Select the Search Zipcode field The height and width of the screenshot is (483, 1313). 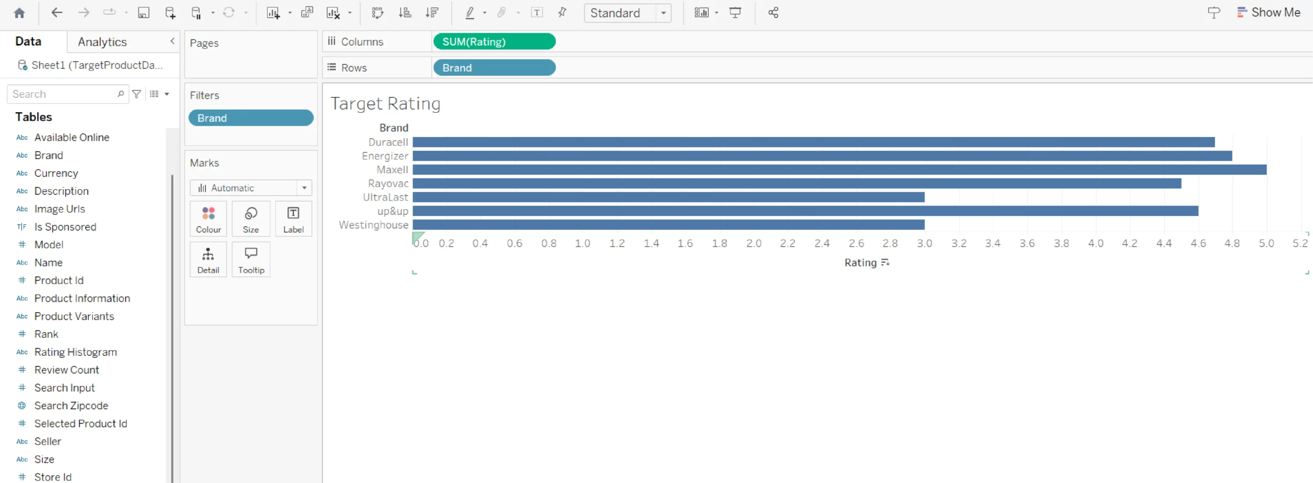tap(71, 406)
